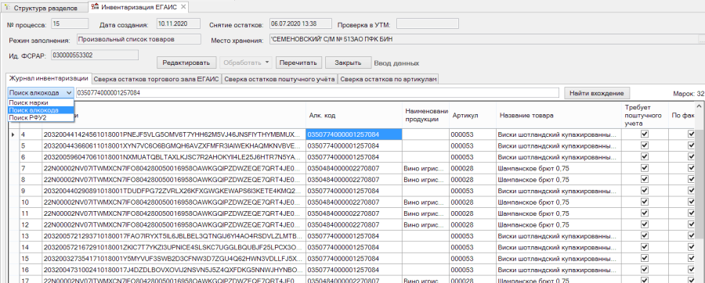Click the Редактировать button
Viewport: 705px width, 283px height.
click(x=186, y=63)
